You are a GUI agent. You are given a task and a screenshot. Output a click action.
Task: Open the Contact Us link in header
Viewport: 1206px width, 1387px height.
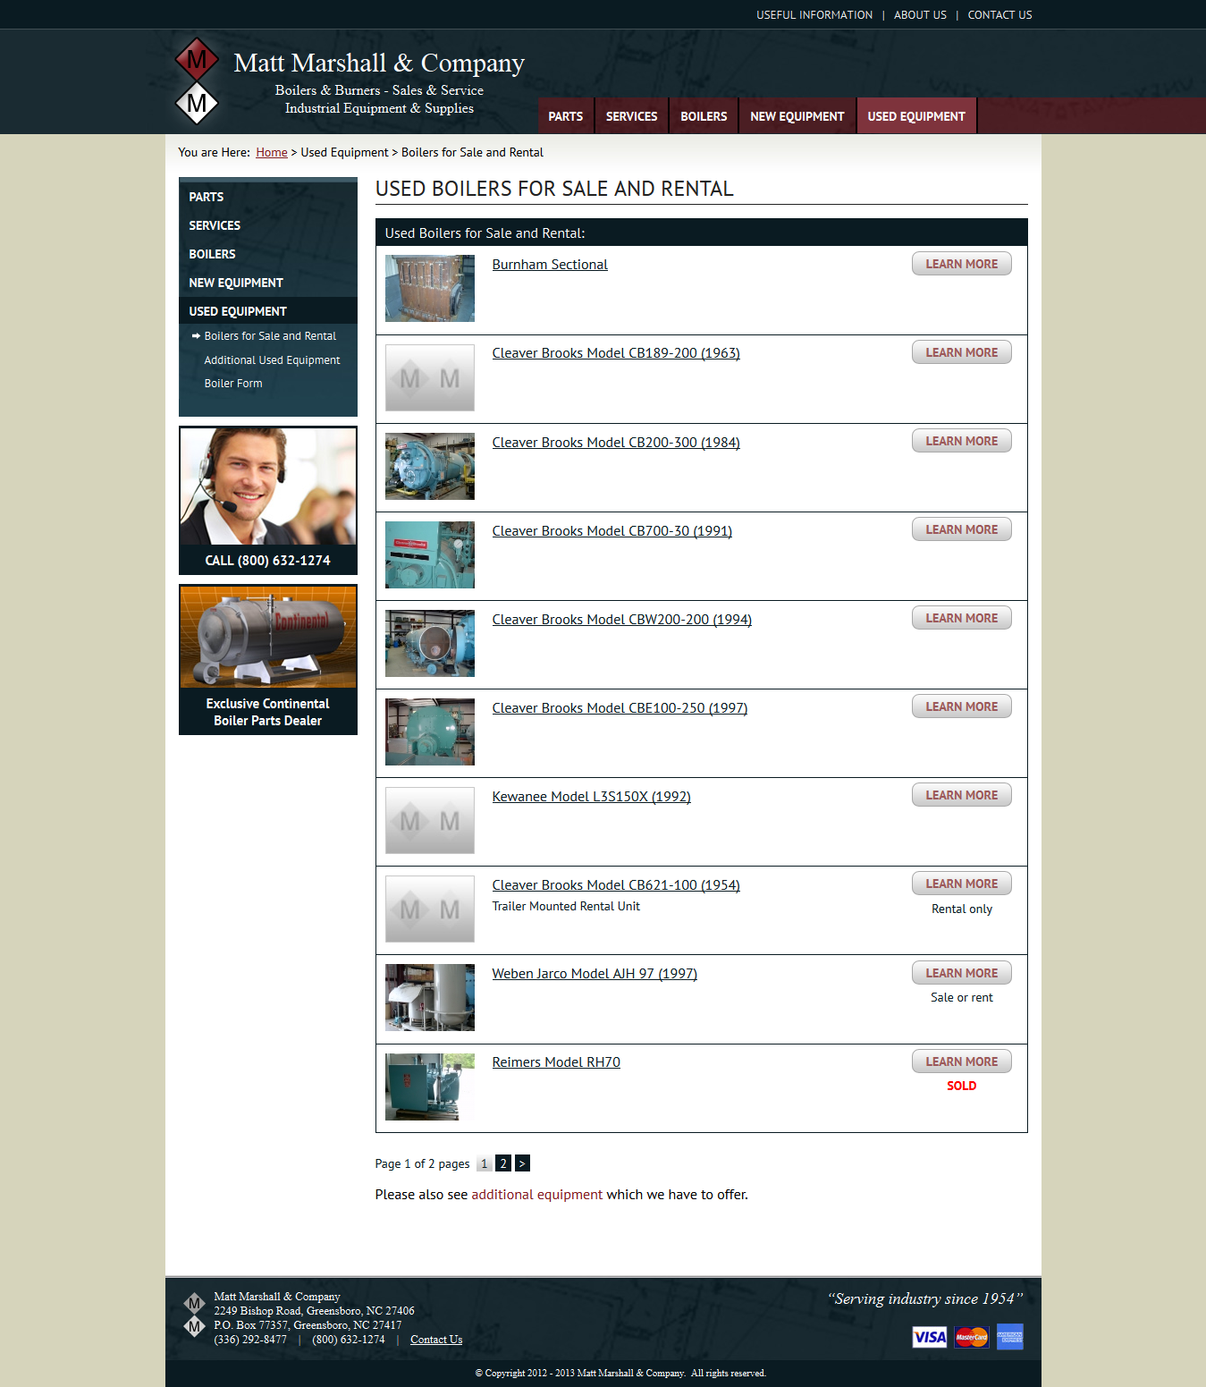pos(999,15)
